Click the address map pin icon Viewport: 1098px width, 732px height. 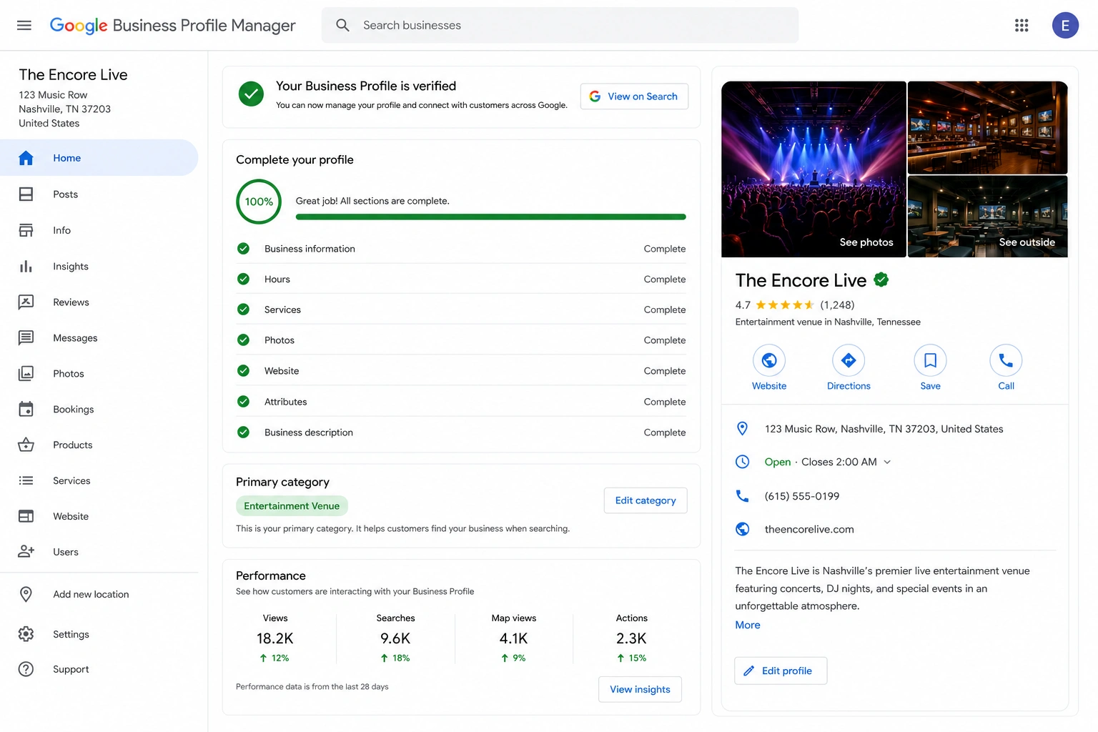[x=742, y=428]
